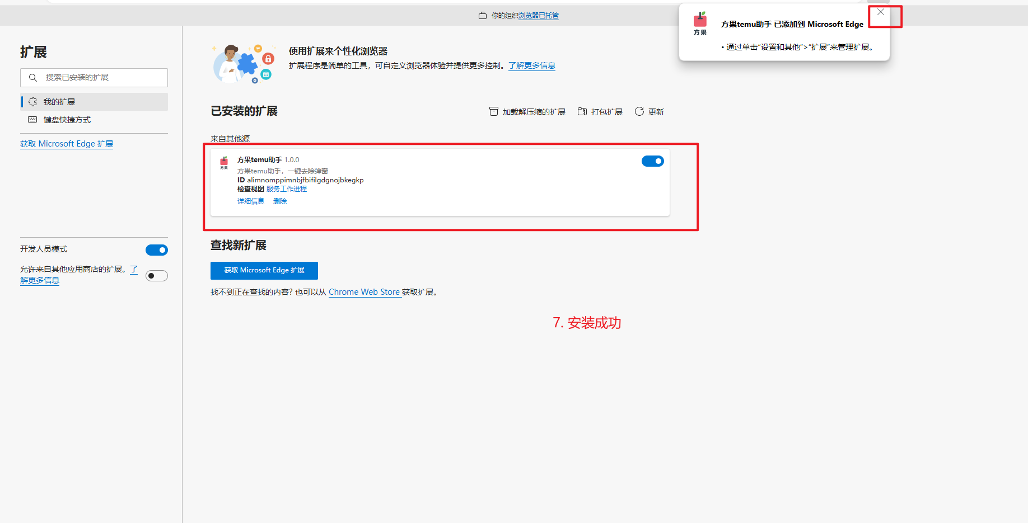Click the 使用扩展来个性化浏览器 heading
Image resolution: width=1028 pixels, height=523 pixels.
(x=338, y=51)
